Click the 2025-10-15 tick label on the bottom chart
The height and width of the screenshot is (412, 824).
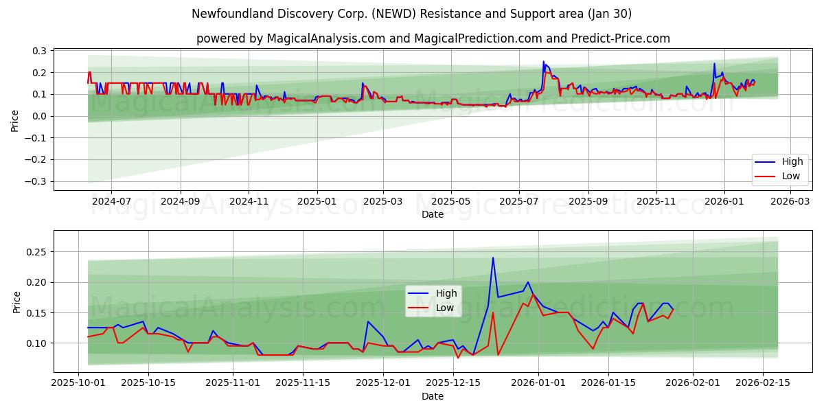148,382
